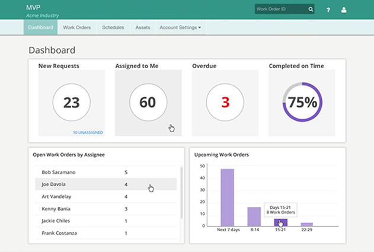Screen dimensions: 374x252
Task: Switch to the Work Orders tab
Action: click(x=76, y=27)
